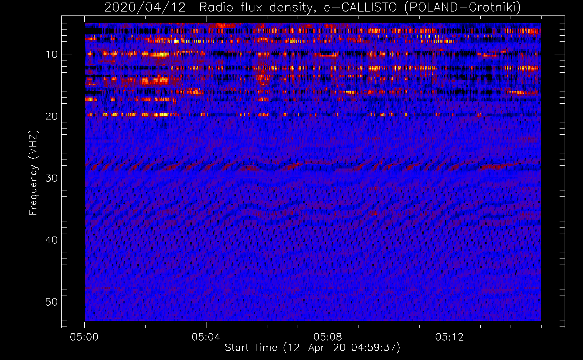The height and width of the screenshot is (360, 583).
Task: Select the 05:12 time tick label
Action: (x=450, y=337)
